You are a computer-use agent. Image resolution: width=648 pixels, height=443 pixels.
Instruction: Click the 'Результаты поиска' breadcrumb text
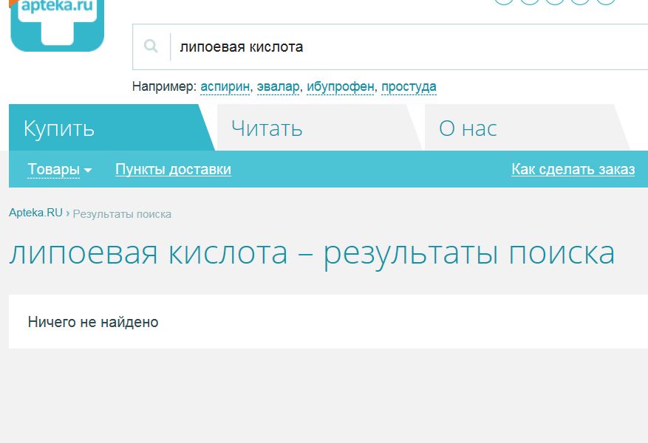122,214
